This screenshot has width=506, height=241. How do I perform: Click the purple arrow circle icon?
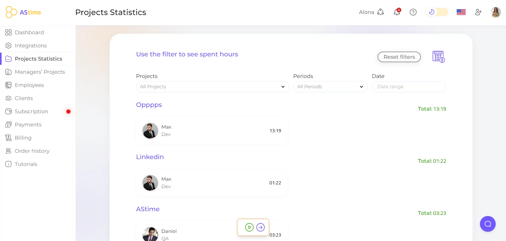261,227
